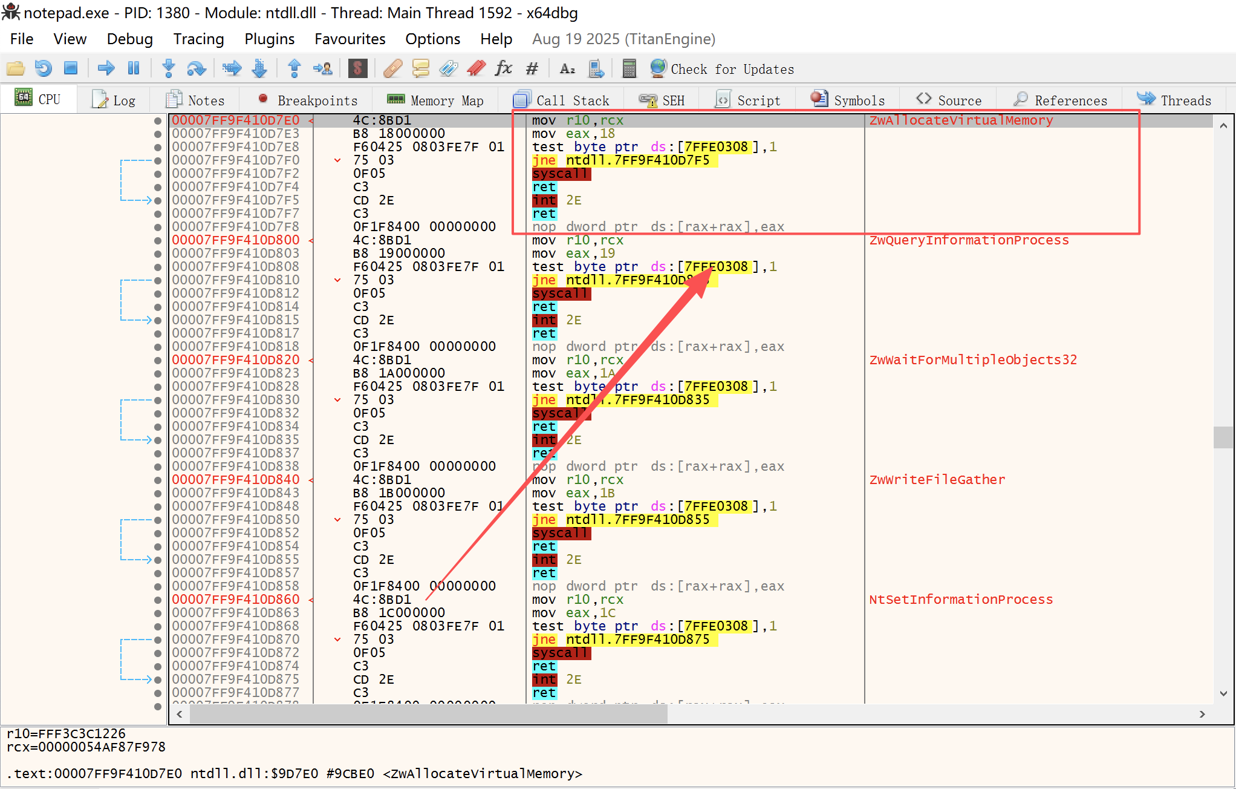The width and height of the screenshot is (1236, 789).
Task: Restart the debuggee with the restart icon
Action: point(43,68)
